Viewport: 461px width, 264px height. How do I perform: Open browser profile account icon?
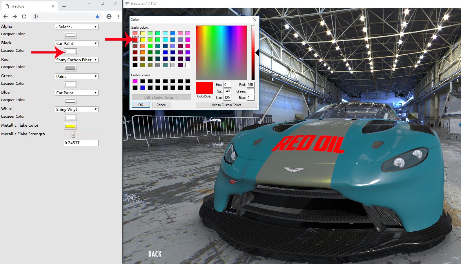(109, 16)
